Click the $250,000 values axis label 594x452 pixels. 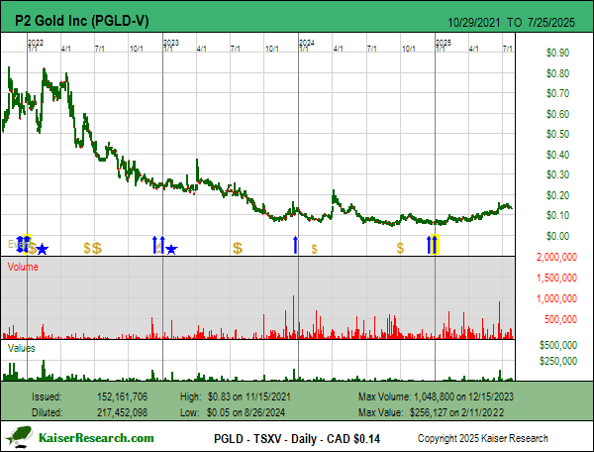558,361
